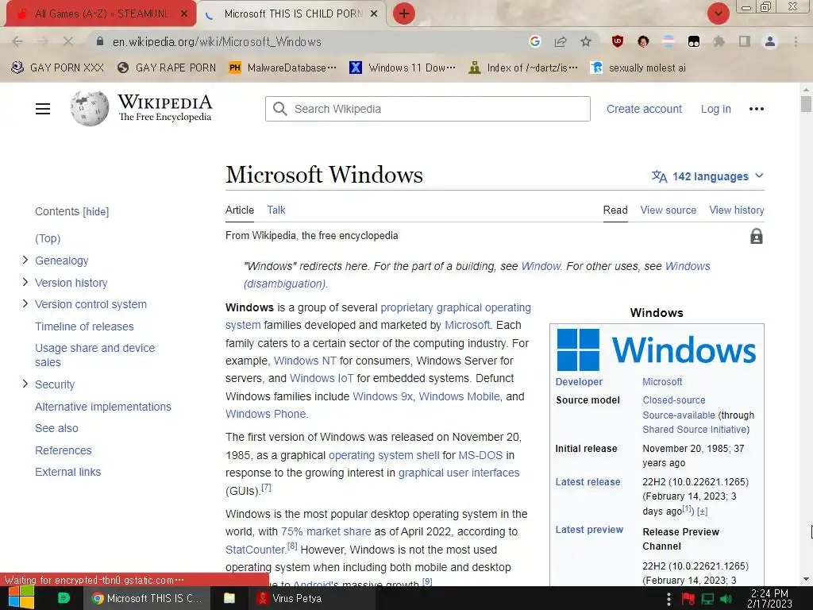Open the MalwareDatabase bookmark
This screenshot has width=813, height=610.
pyautogui.click(x=283, y=68)
